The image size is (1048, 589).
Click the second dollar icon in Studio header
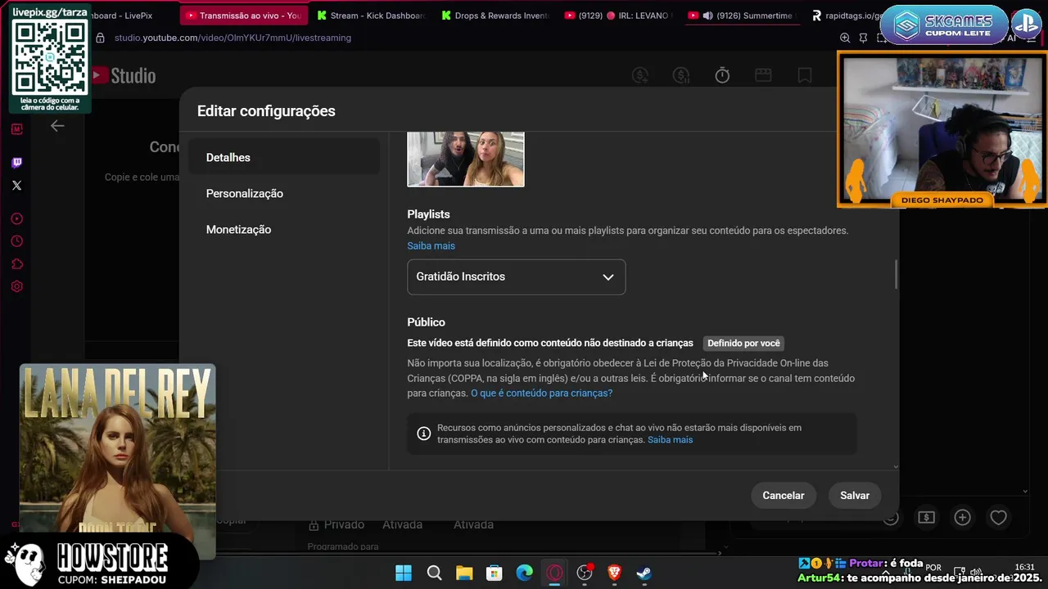click(x=681, y=75)
